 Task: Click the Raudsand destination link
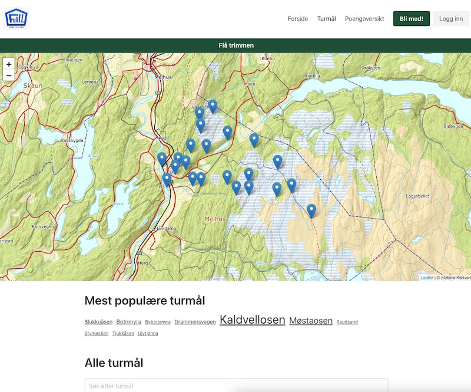347,322
